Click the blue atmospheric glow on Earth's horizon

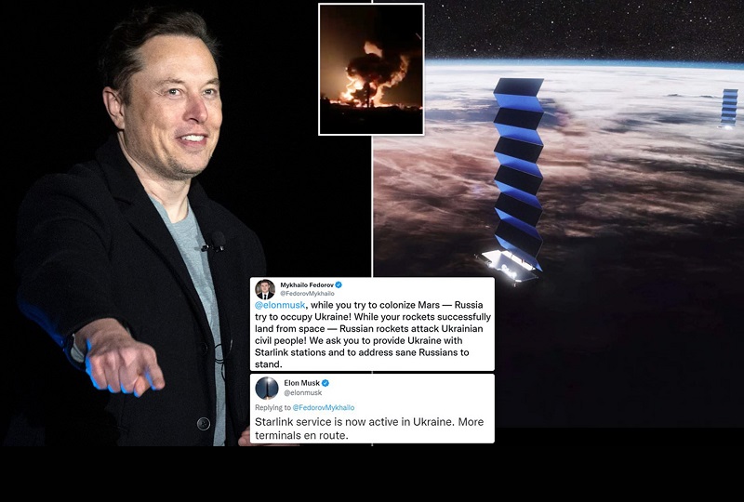click(584, 63)
